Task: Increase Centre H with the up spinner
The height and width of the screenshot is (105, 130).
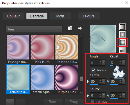Action: click(x=100, y=80)
